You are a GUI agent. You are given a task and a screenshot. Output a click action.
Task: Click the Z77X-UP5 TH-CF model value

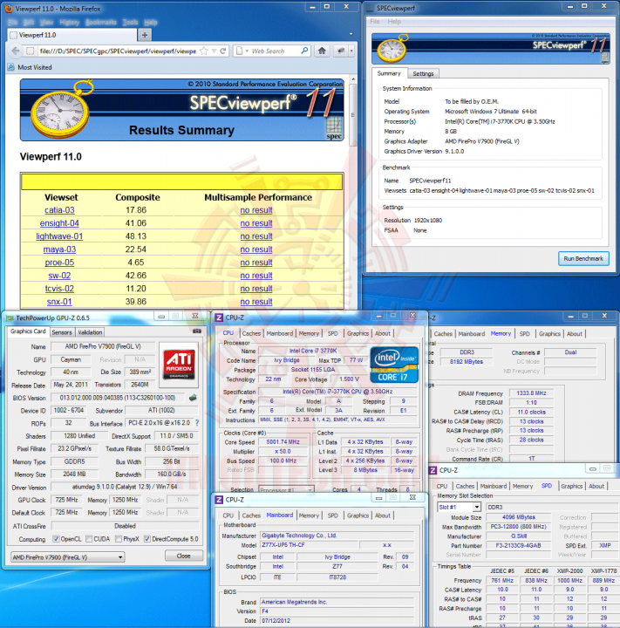[309, 545]
